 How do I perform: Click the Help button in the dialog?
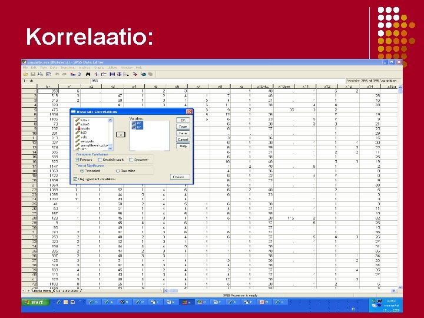click(x=183, y=146)
